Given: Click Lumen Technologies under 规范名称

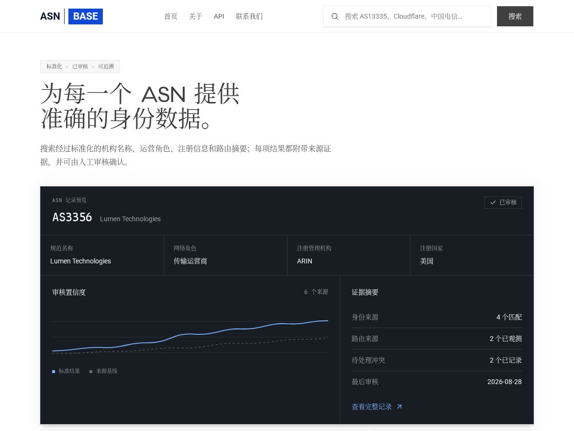Looking at the screenshot, I should tap(80, 261).
